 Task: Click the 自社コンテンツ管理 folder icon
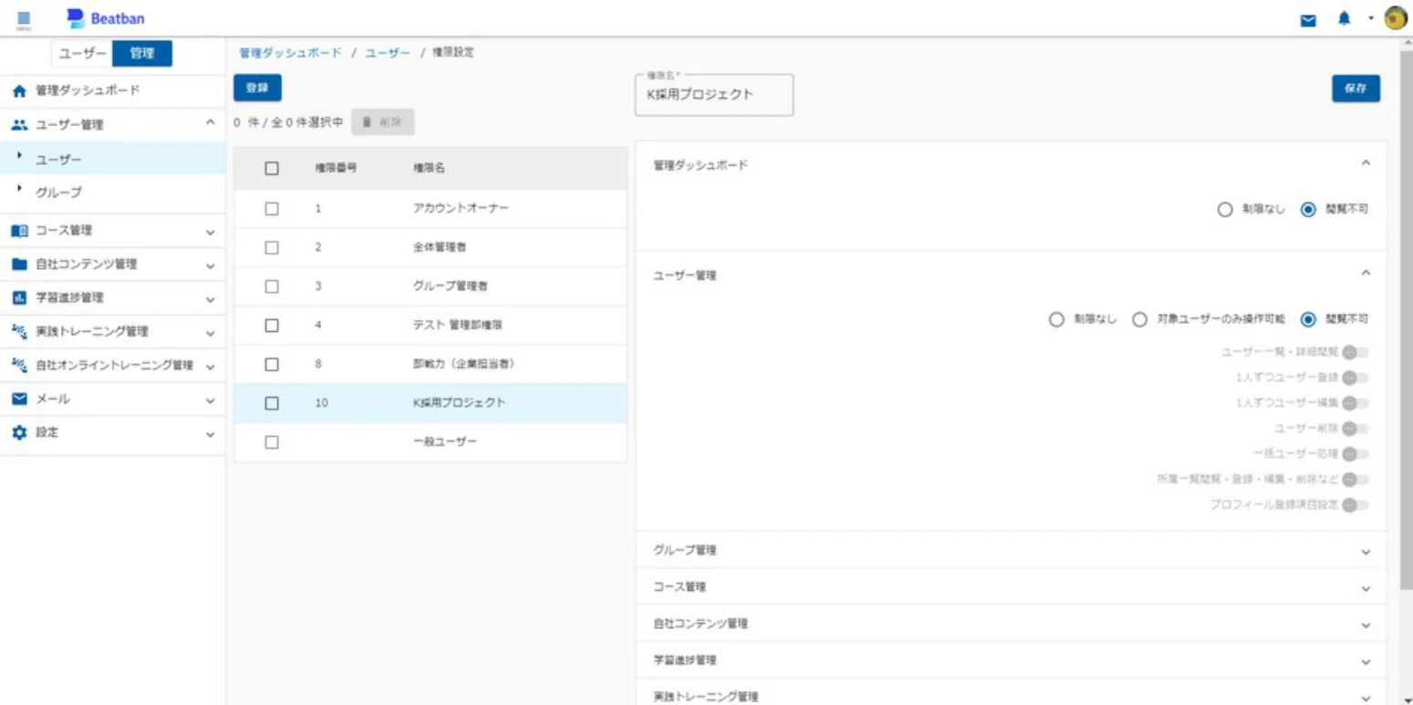(x=19, y=264)
